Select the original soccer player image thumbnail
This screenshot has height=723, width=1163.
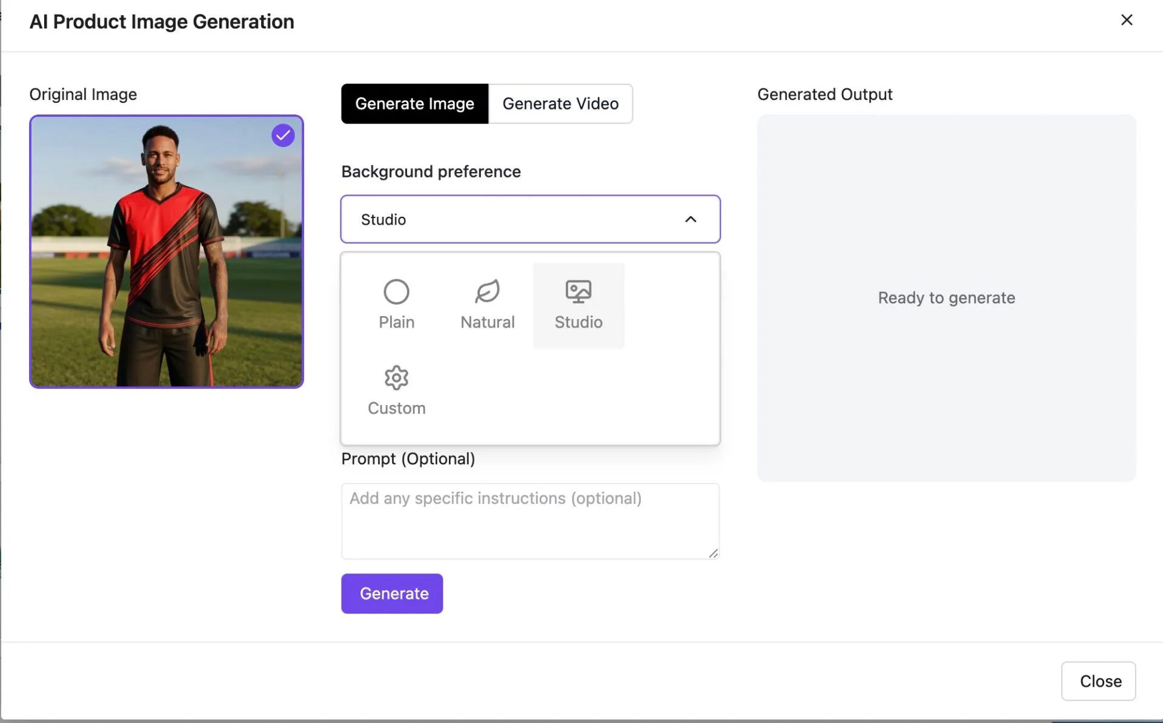click(167, 251)
